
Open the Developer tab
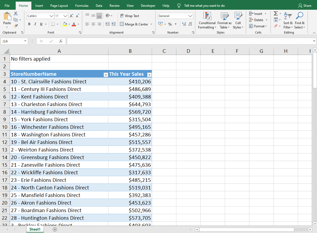pos(148,5)
